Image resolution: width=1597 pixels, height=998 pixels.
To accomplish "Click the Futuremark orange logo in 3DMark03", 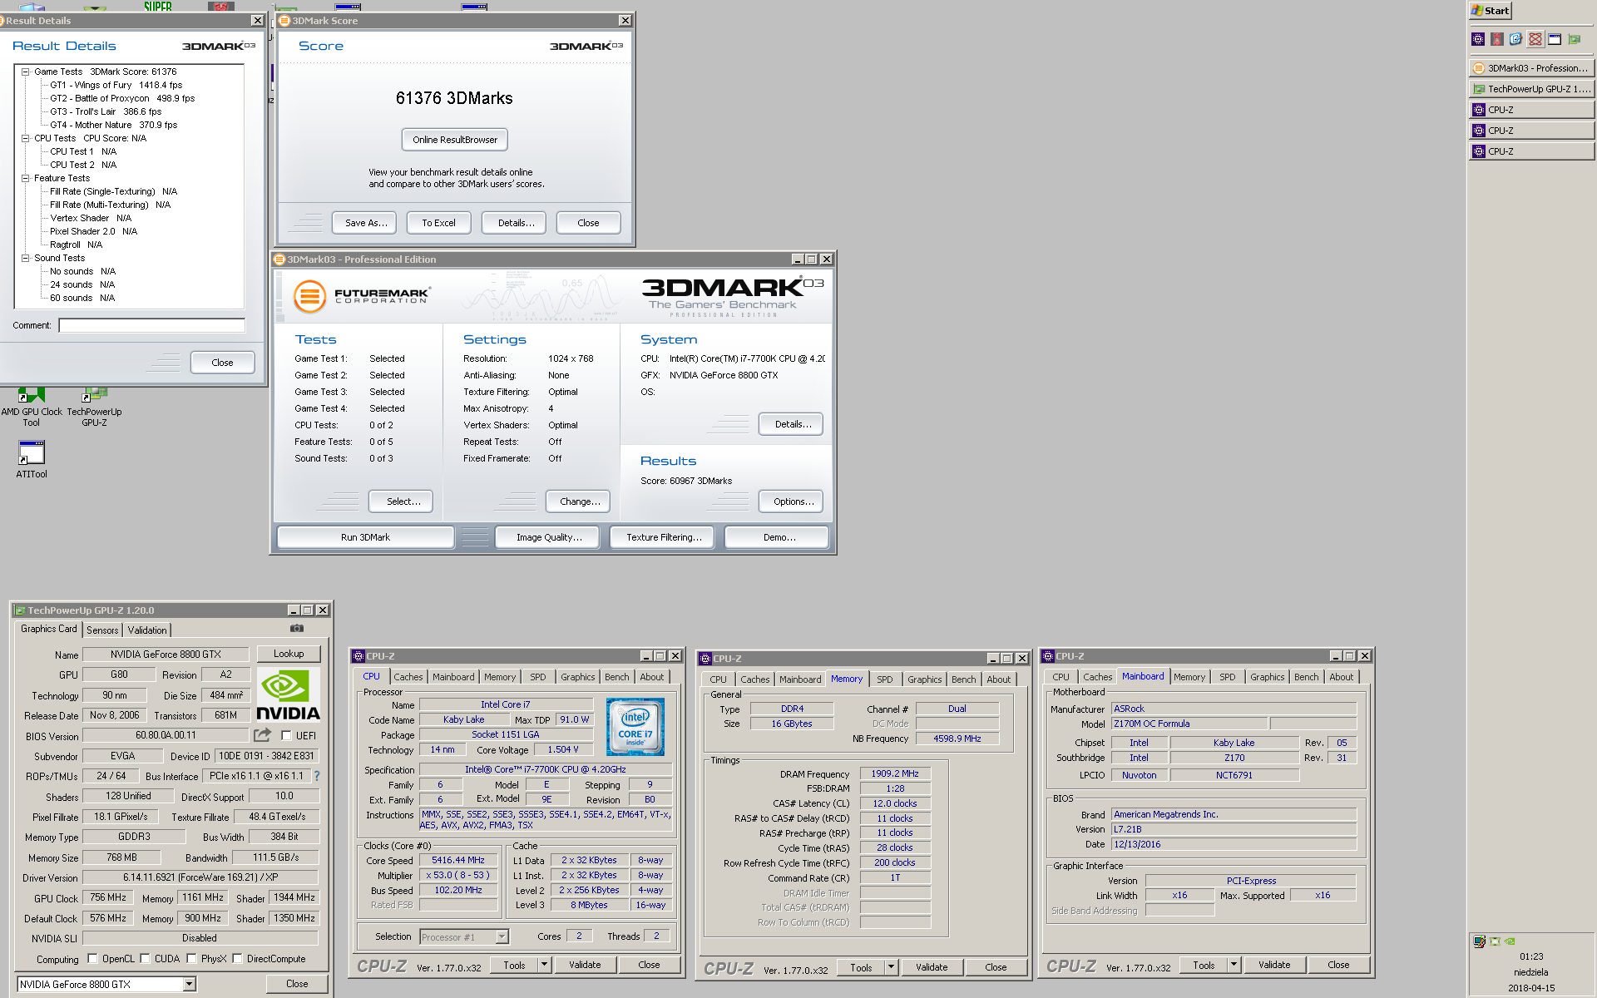I will click(310, 296).
